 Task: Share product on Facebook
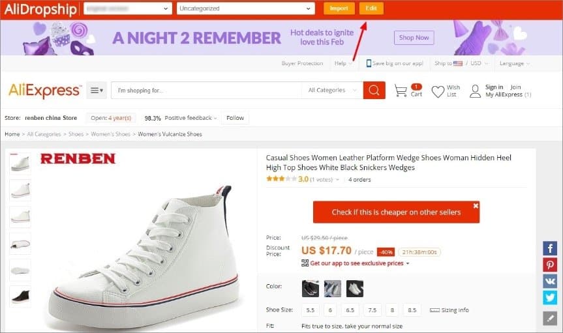550,248
